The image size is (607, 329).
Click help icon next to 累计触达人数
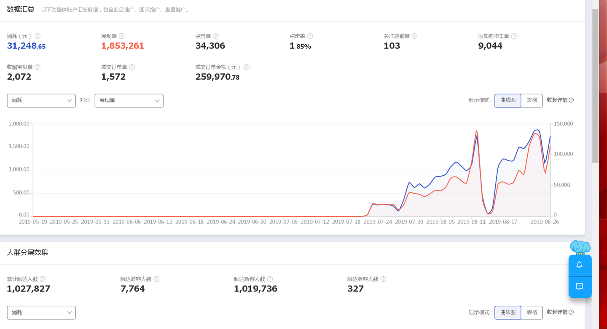[43, 279]
